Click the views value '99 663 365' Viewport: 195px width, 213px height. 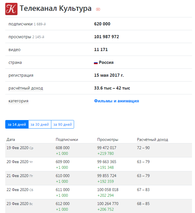tap(107, 162)
